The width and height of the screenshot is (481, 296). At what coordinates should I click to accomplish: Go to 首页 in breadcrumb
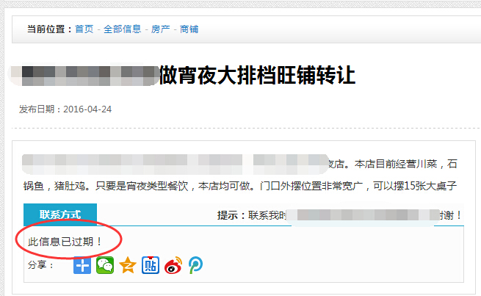click(84, 29)
